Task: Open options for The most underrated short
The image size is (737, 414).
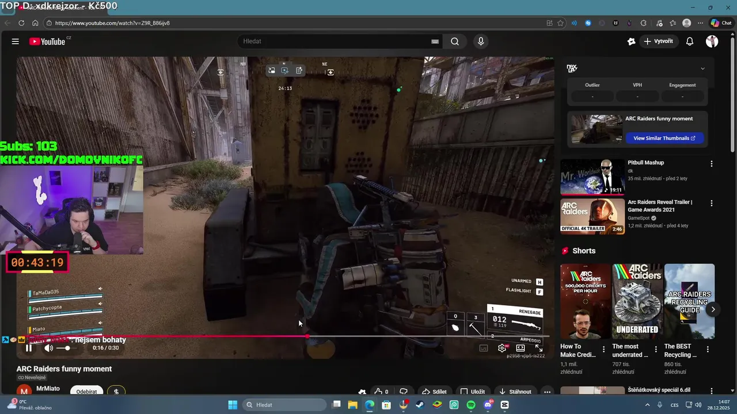Action: (655, 349)
